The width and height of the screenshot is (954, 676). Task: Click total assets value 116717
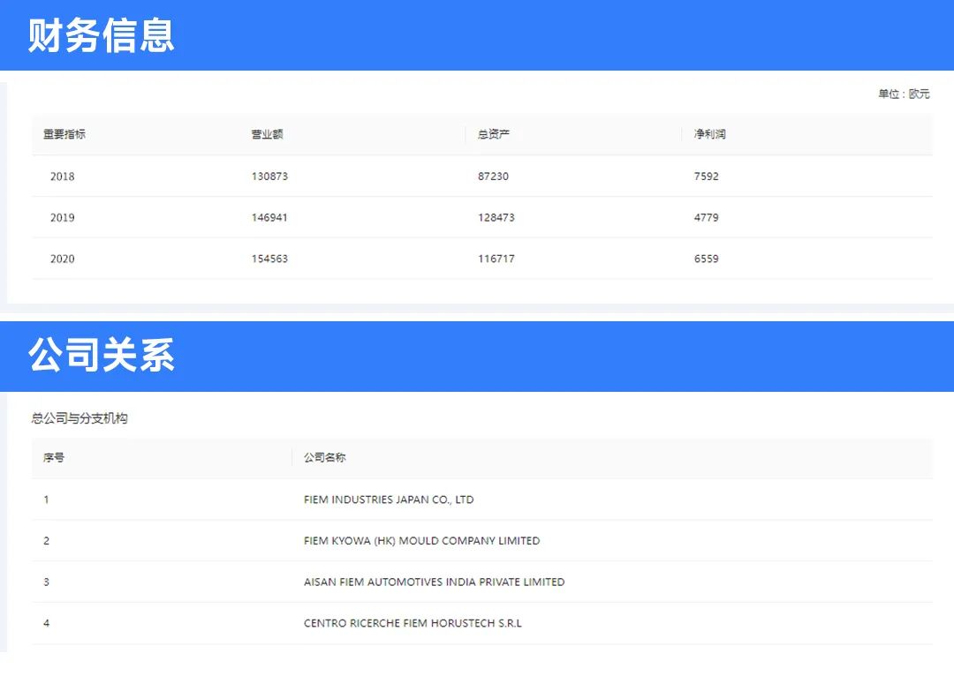coord(496,259)
